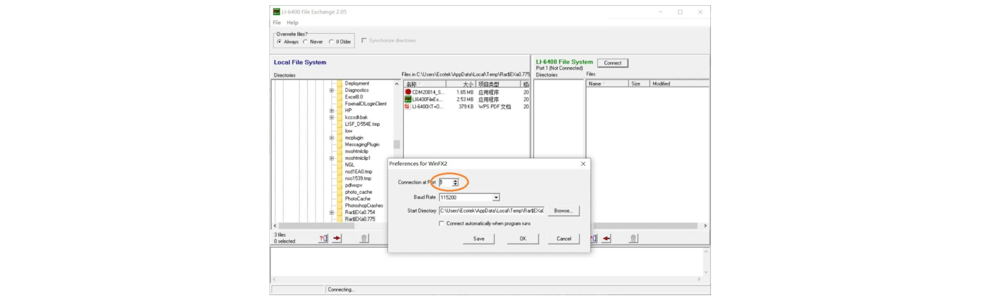Open the Baud Rate dropdown
The height and width of the screenshot is (304, 983).
tap(496, 197)
